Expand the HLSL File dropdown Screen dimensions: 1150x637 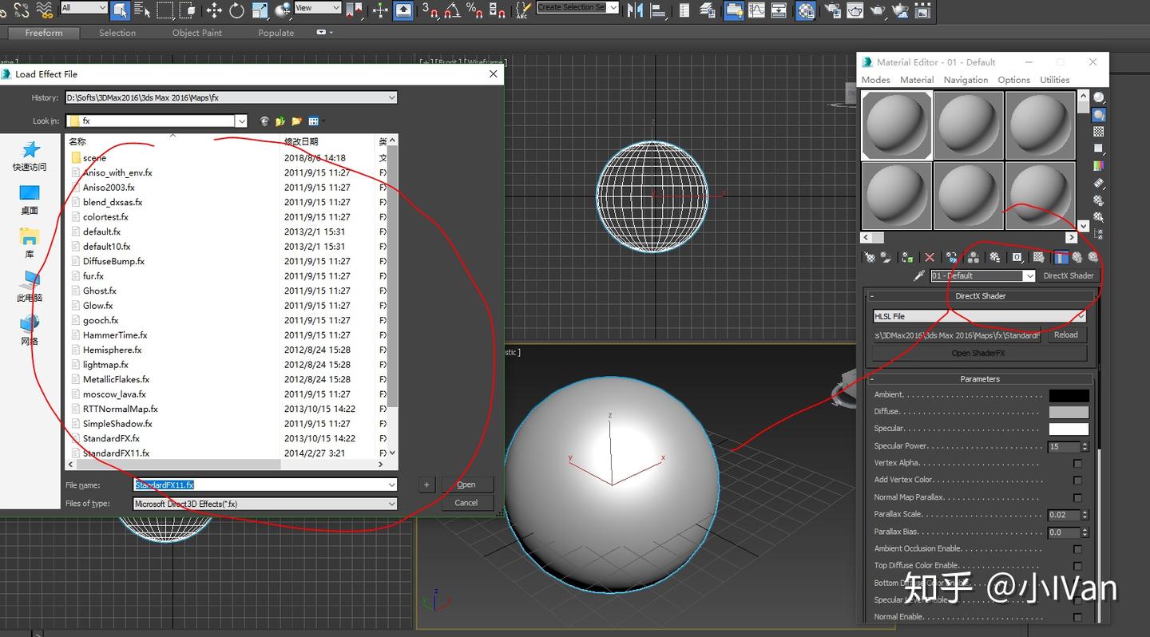pyautogui.click(x=1081, y=316)
